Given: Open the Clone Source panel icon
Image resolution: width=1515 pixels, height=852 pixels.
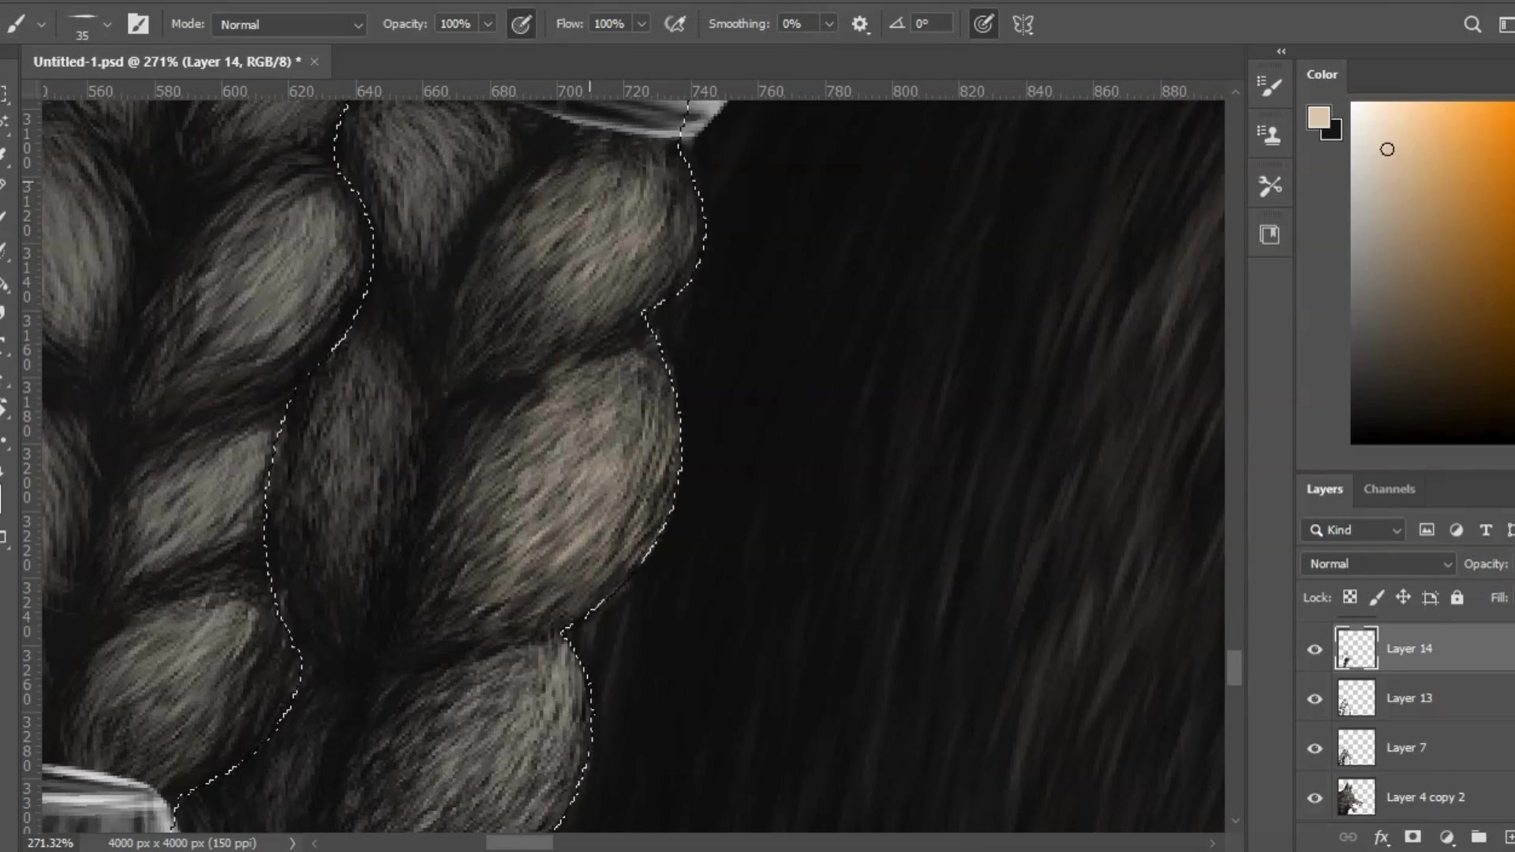Looking at the screenshot, I should click(1270, 136).
